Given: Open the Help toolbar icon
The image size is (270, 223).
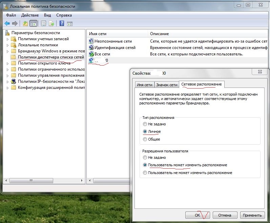Looking at the screenshot, I should click(62, 23).
